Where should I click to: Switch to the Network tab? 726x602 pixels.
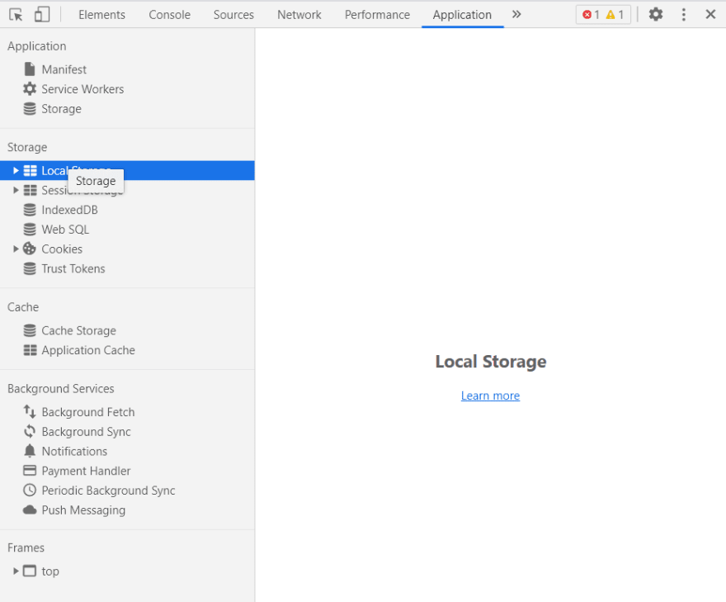click(299, 14)
